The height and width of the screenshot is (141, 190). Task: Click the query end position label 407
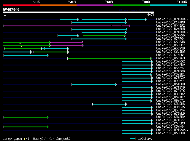[x=150, y=15]
